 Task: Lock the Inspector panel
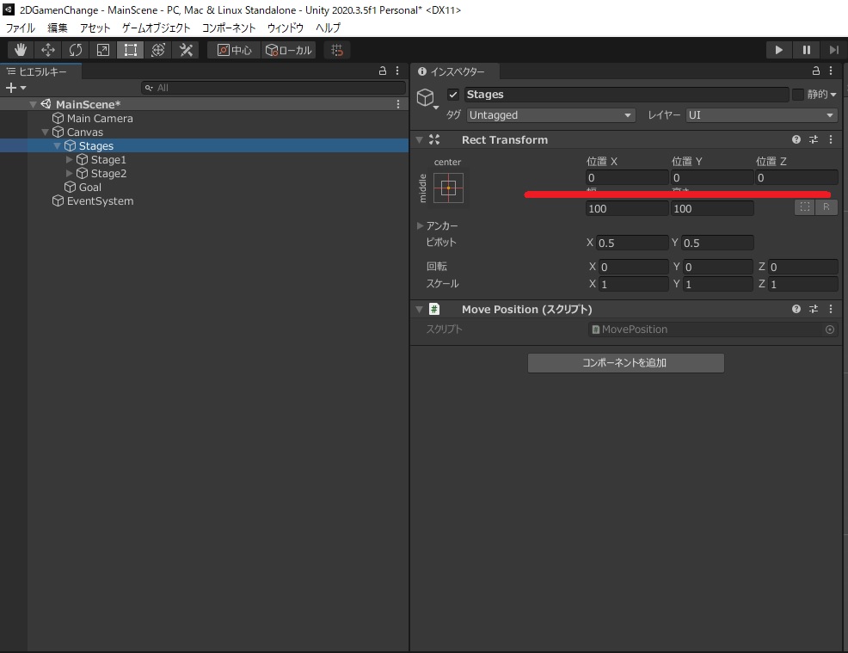pyautogui.click(x=816, y=71)
